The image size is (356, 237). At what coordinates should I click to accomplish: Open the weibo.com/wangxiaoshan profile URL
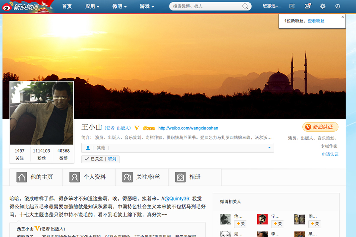click(188, 128)
